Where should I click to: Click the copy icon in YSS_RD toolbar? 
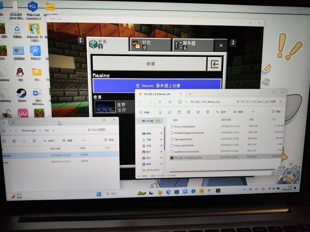point(170,112)
